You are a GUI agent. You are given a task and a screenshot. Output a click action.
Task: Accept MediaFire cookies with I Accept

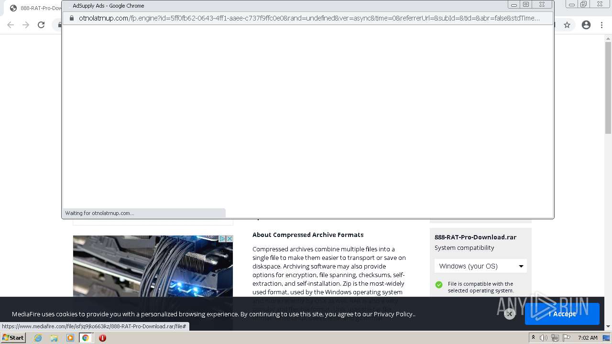tap(562, 314)
